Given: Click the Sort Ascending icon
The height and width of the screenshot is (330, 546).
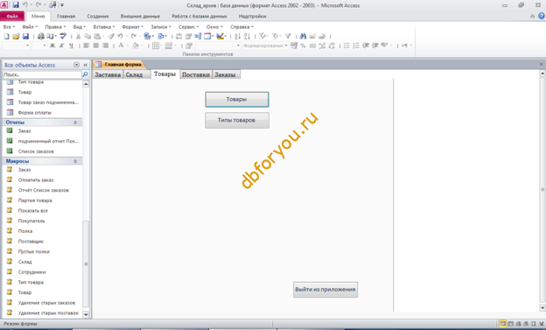Looking at the screenshot, I should [237, 36].
